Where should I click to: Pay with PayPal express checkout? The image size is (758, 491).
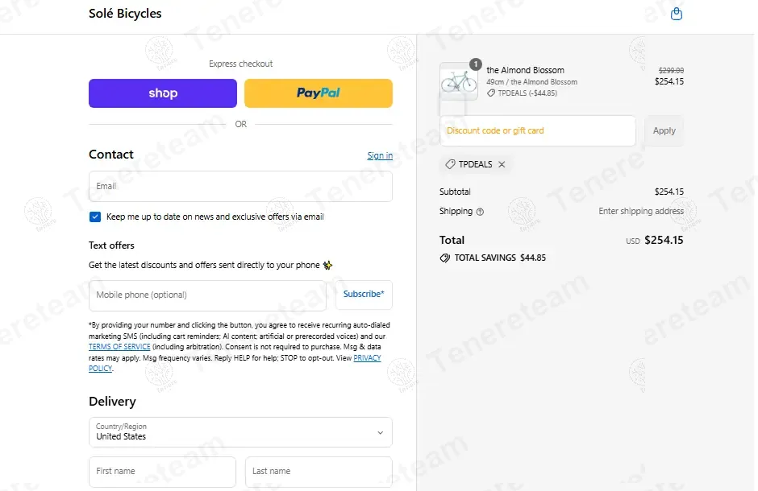318,93
